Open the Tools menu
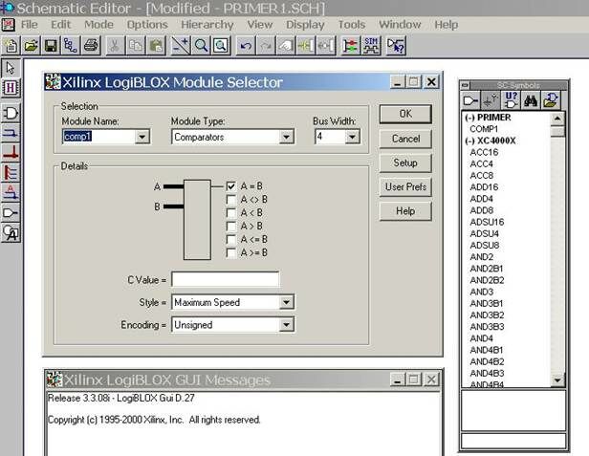The height and width of the screenshot is (456, 589). click(x=352, y=25)
